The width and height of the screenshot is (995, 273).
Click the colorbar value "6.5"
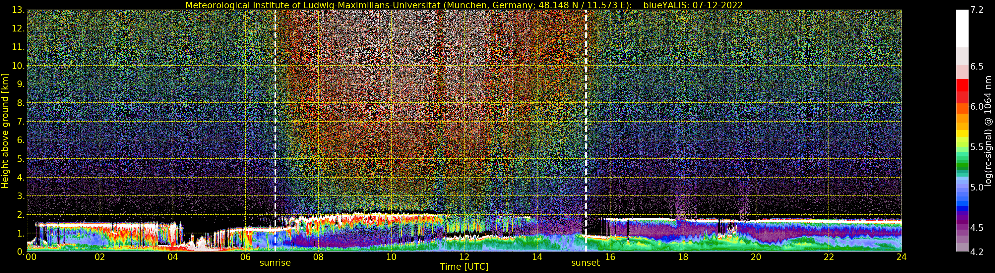[977, 66]
